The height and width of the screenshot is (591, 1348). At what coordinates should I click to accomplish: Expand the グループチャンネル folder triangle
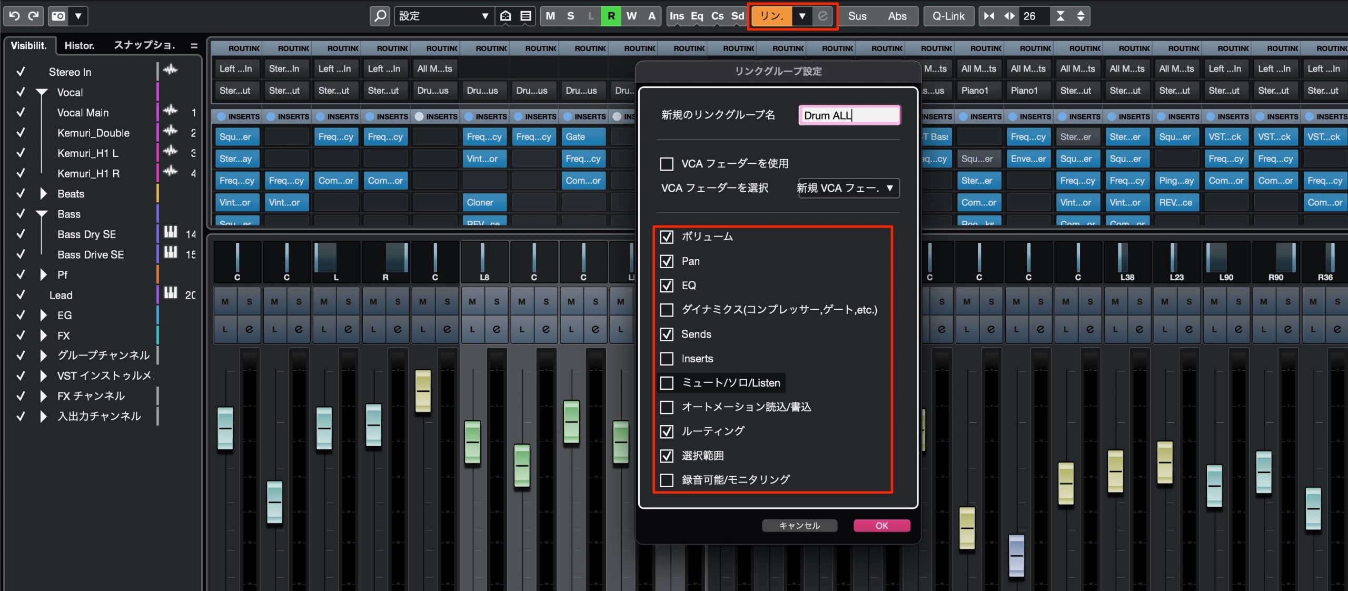[44, 356]
